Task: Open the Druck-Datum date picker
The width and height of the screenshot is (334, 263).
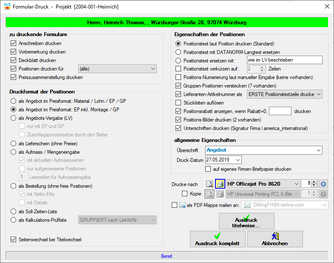Action: [238, 160]
